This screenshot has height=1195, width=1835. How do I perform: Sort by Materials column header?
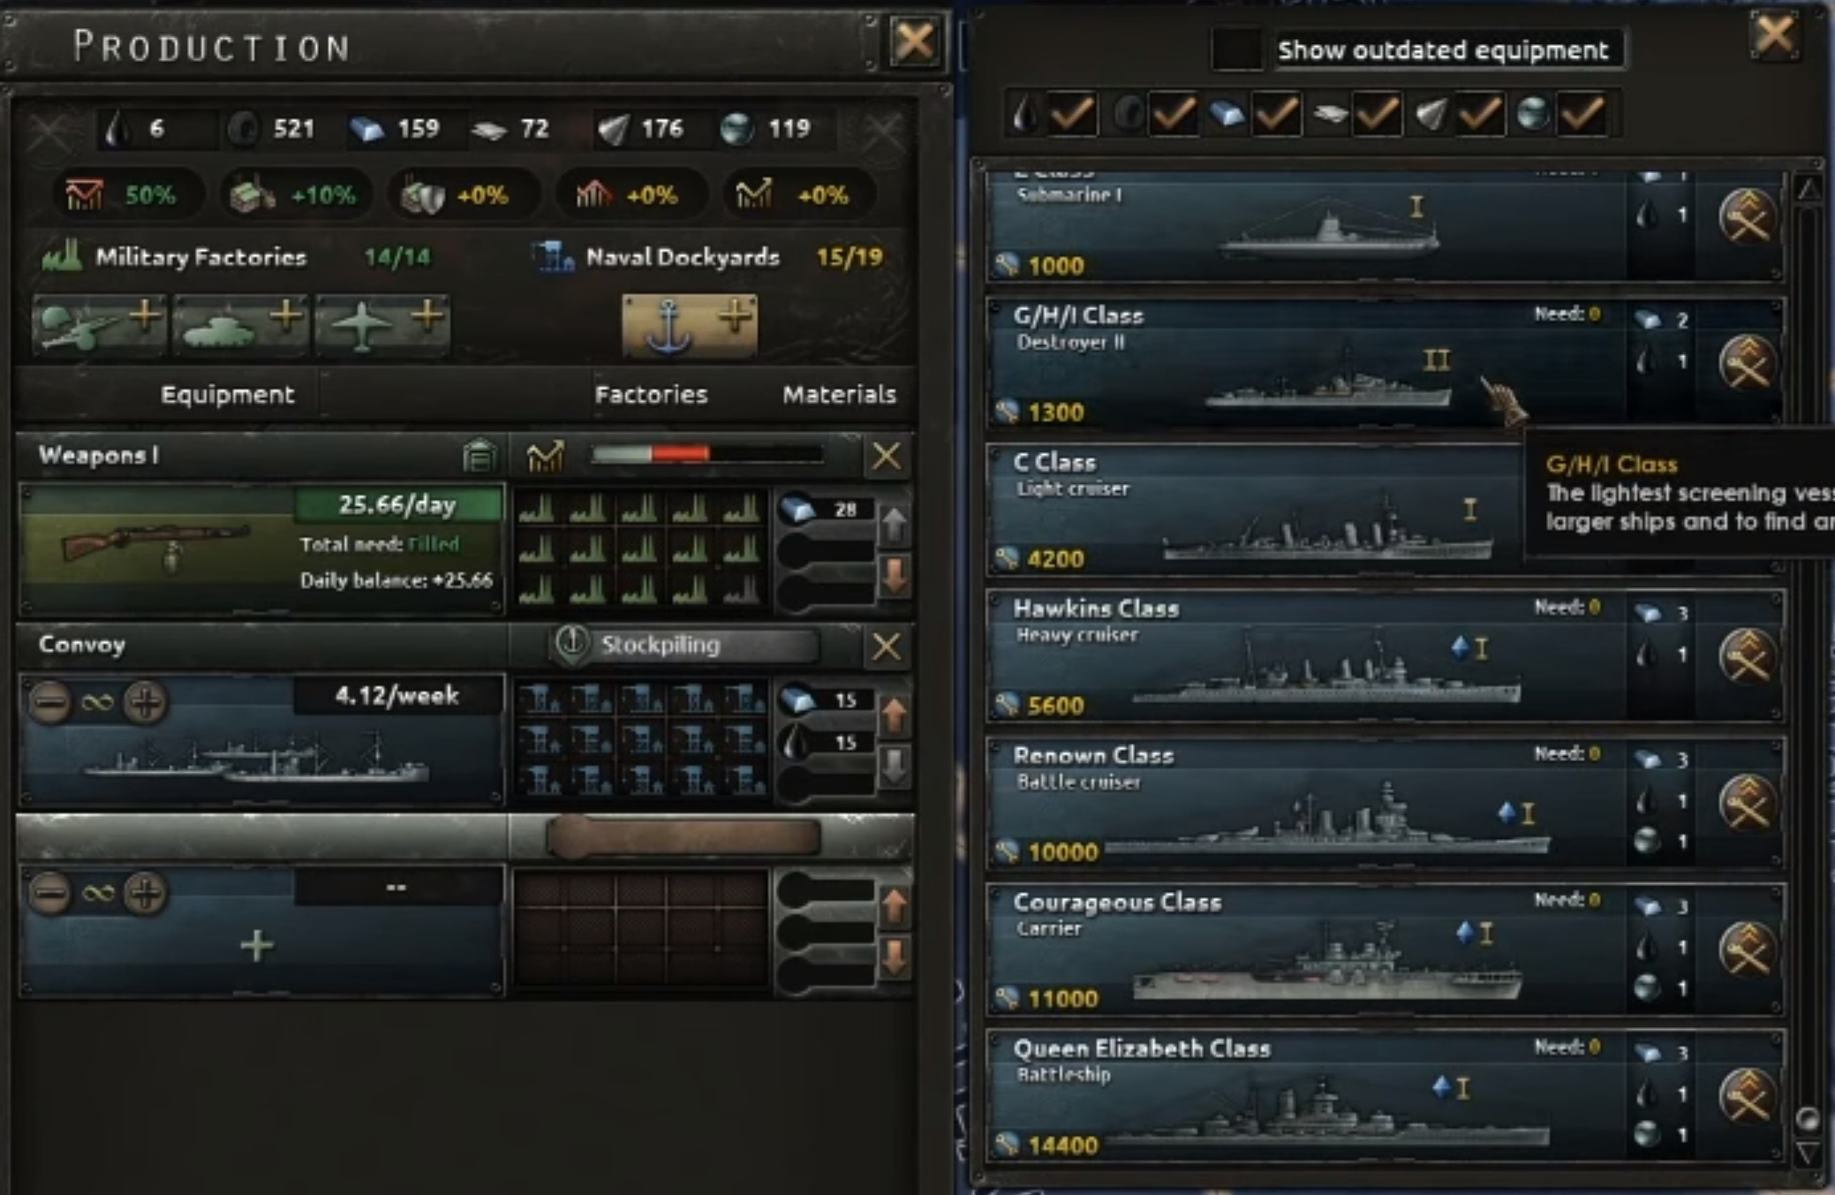click(839, 394)
